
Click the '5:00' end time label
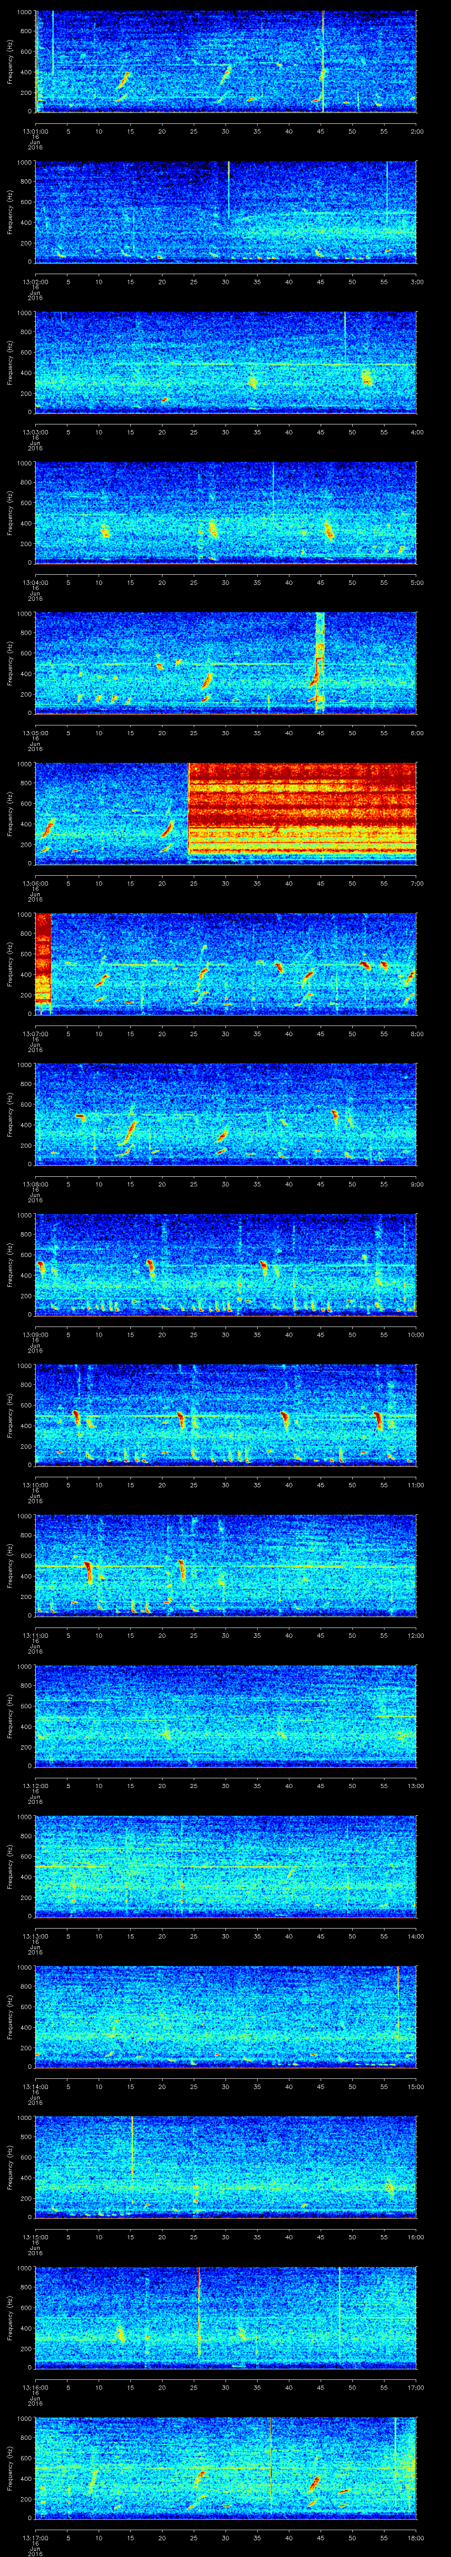point(416,583)
